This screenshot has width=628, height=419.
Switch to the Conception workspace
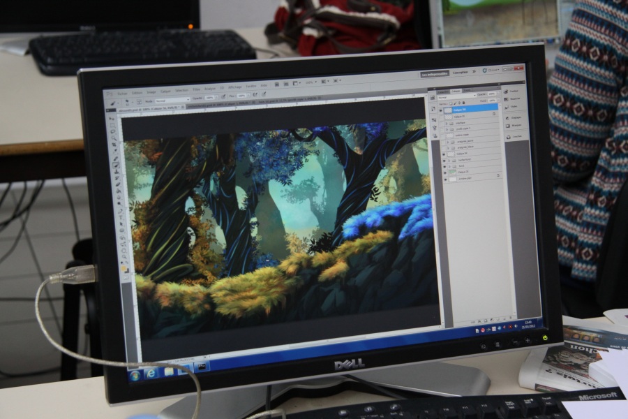(x=461, y=73)
